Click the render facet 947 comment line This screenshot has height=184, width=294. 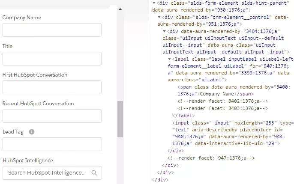pyautogui.click(x=211, y=158)
